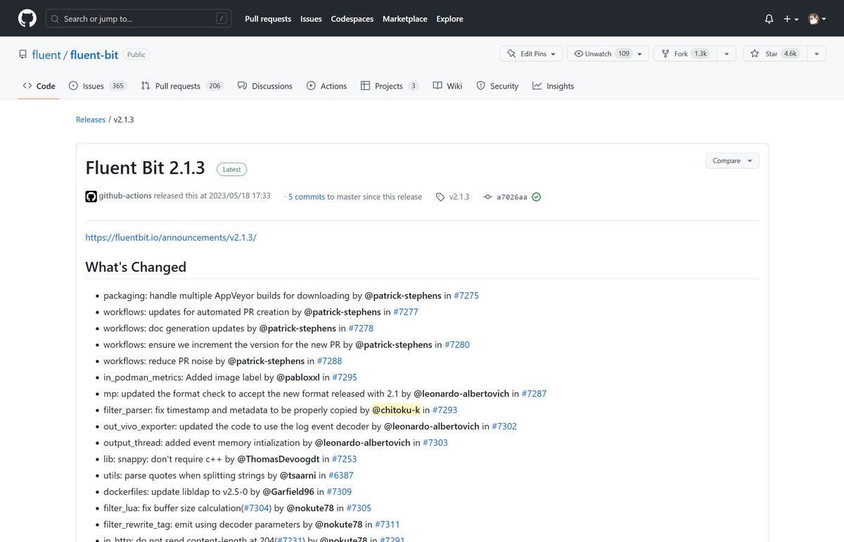Open pull request #7287
Viewport: 844px width, 542px height.
pyautogui.click(x=534, y=393)
